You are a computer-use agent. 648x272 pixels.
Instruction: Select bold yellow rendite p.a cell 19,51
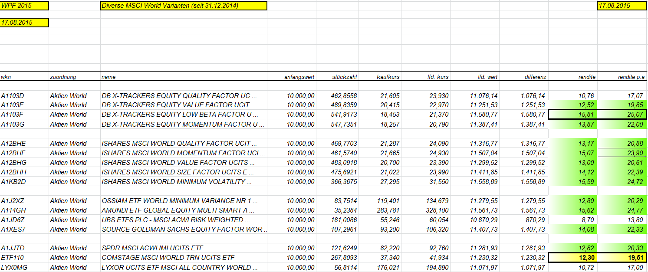point(622,258)
